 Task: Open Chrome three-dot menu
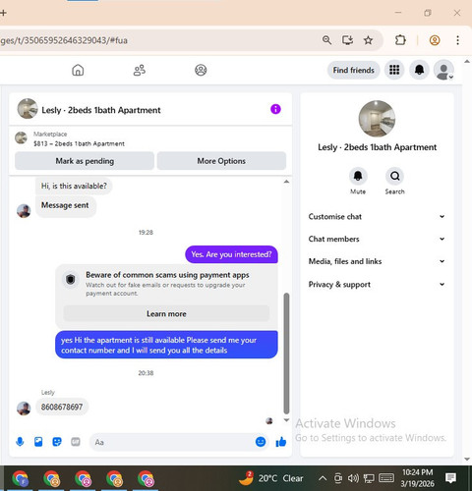(x=457, y=40)
